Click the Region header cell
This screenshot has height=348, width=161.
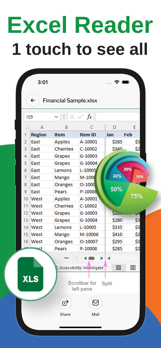pyautogui.click(x=42, y=135)
